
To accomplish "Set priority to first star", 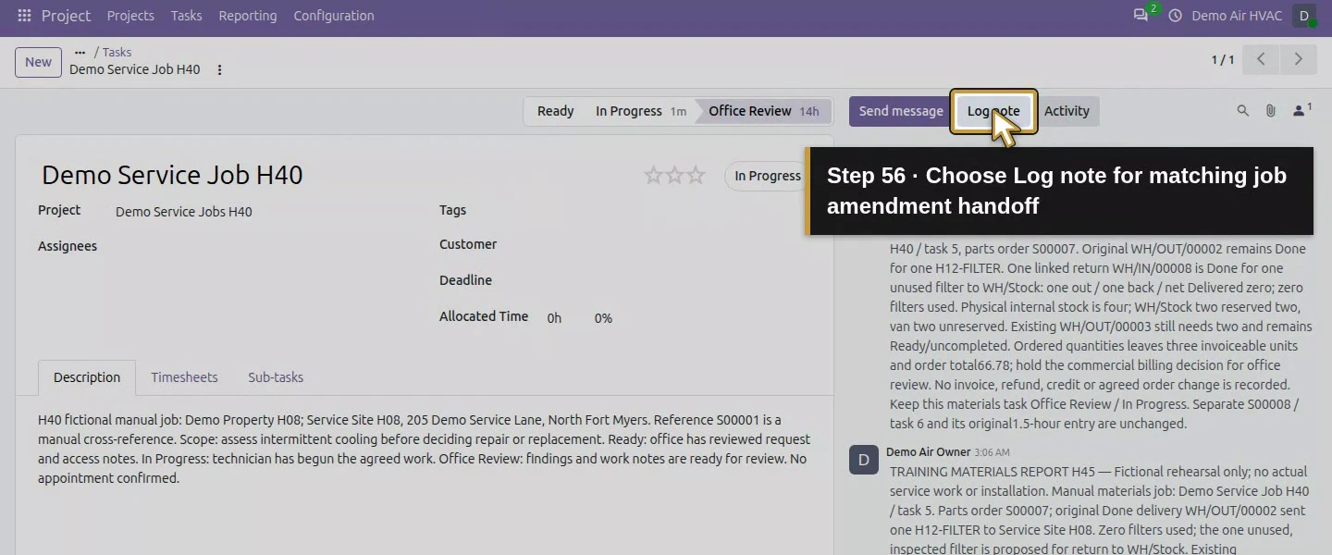I will pyautogui.click(x=654, y=175).
